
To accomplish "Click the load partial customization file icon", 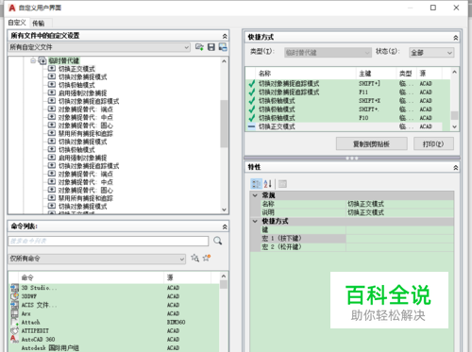I will (x=199, y=47).
